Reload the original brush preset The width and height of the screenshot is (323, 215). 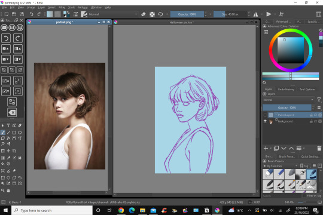pyautogui.click(x=160, y=14)
